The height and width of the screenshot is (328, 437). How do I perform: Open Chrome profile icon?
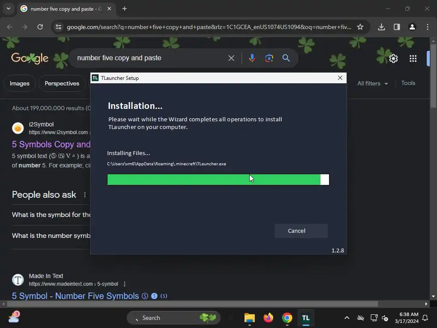point(412,27)
